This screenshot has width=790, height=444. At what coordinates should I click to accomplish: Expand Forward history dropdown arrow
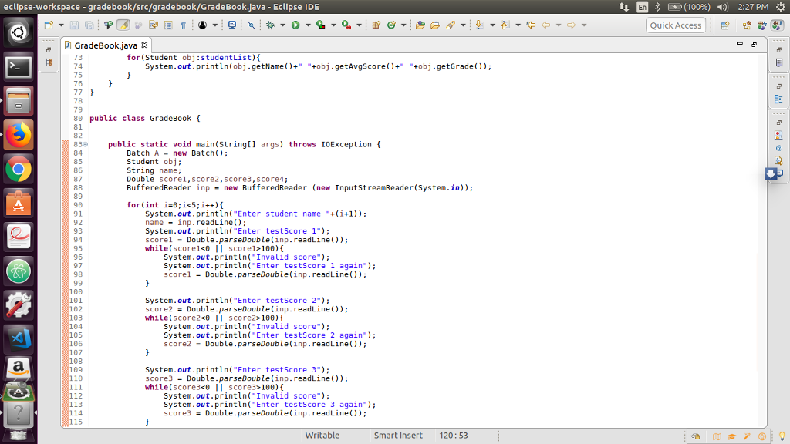coord(584,25)
